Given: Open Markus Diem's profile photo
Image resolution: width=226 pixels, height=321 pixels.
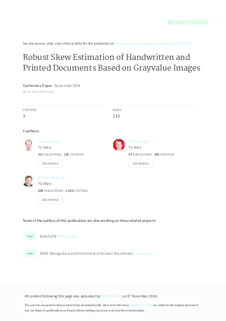Looking at the screenshot, I should click(119, 145).
